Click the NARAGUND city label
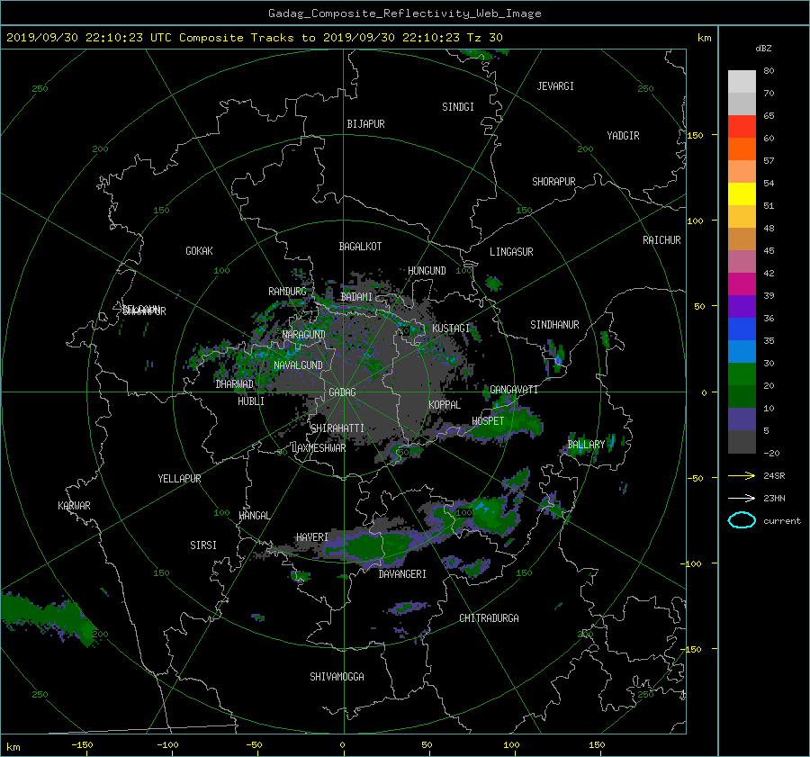This screenshot has height=757, width=810. click(304, 334)
